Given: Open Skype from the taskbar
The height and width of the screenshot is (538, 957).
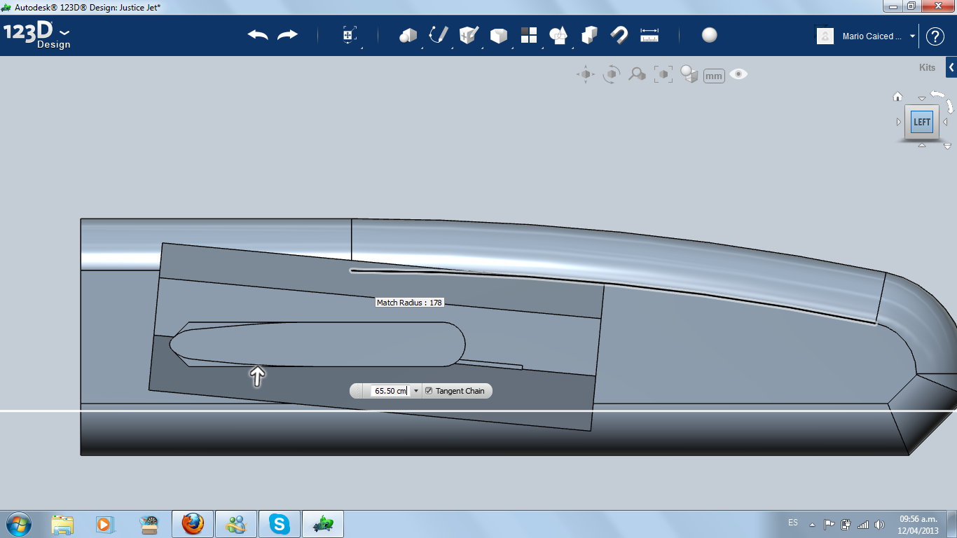Looking at the screenshot, I should (x=280, y=524).
